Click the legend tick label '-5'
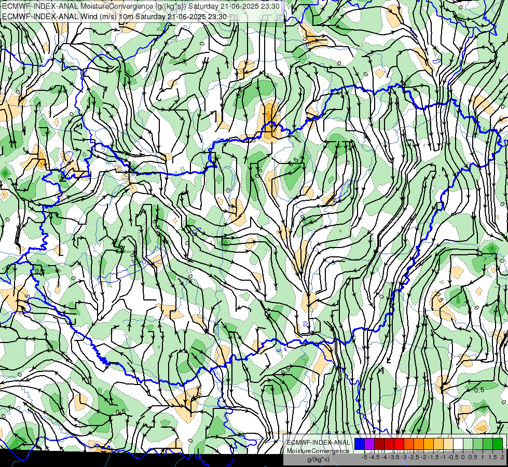The height and width of the screenshot is (467, 508). point(364,457)
